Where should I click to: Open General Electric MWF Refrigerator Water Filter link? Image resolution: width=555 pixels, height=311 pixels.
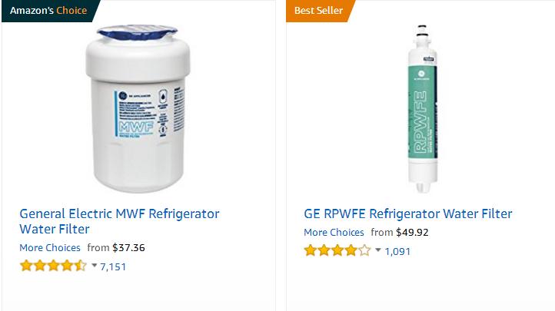[x=119, y=221]
